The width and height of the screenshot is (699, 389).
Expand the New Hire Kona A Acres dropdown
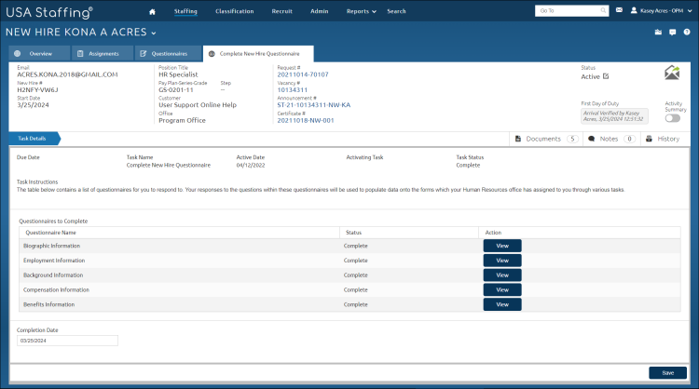(x=154, y=33)
